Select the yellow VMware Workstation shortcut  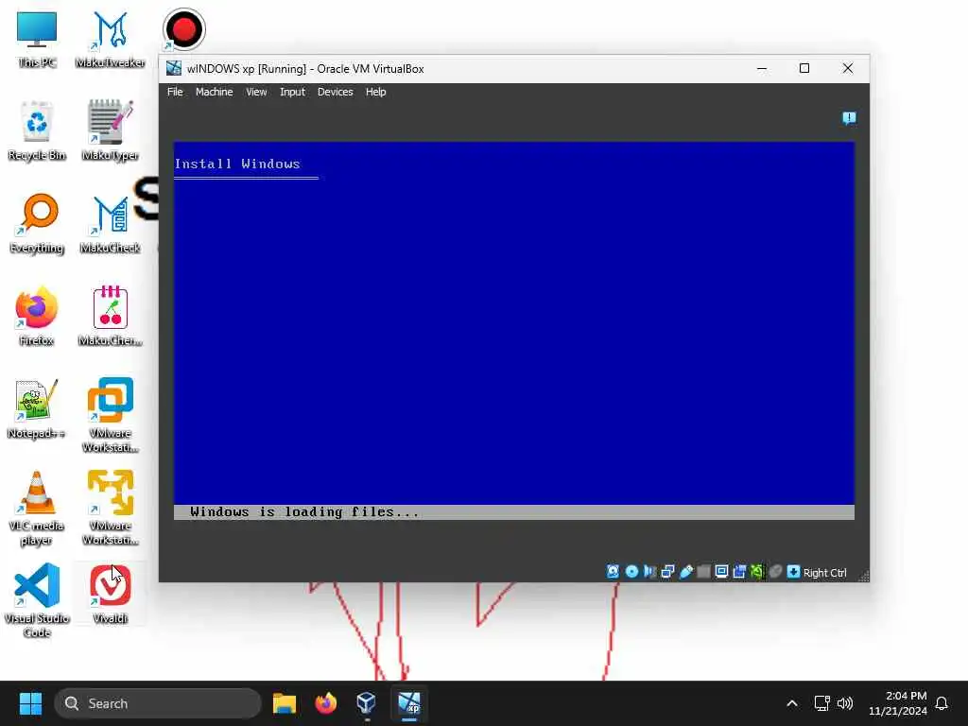[111, 508]
